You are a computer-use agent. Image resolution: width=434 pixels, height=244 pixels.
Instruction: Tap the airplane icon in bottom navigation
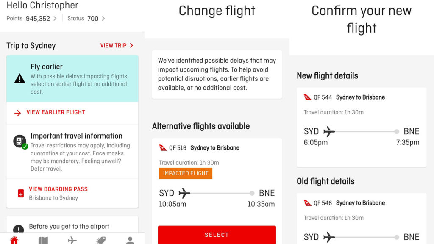tap(72, 240)
